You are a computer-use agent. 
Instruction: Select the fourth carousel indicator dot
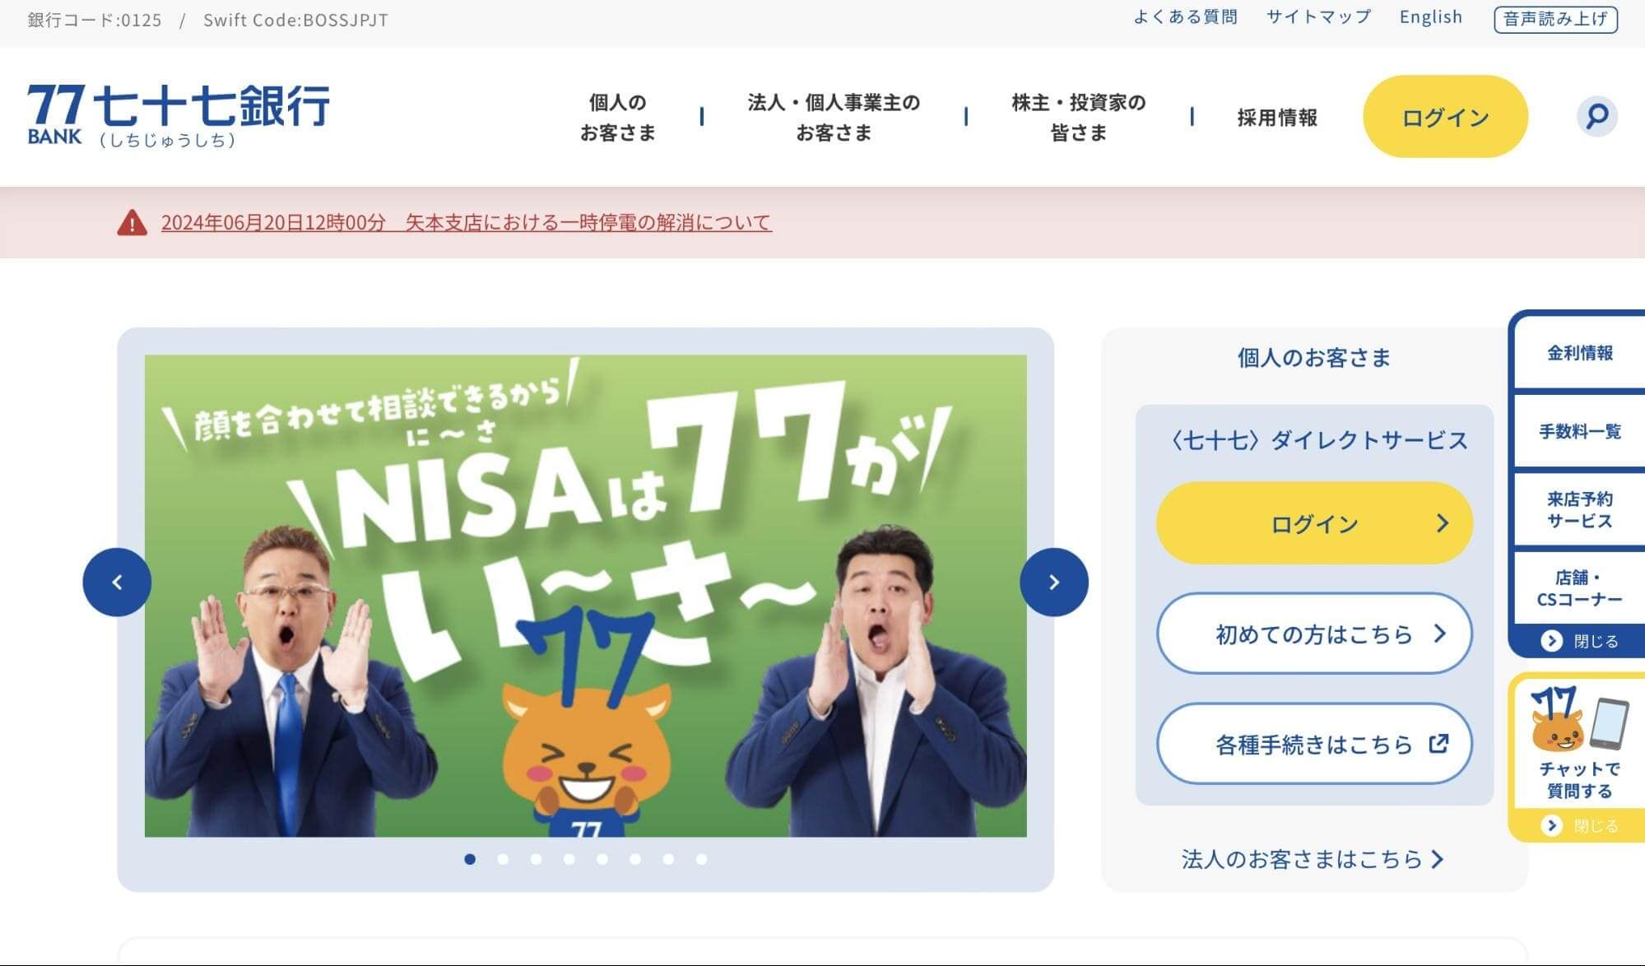569,859
